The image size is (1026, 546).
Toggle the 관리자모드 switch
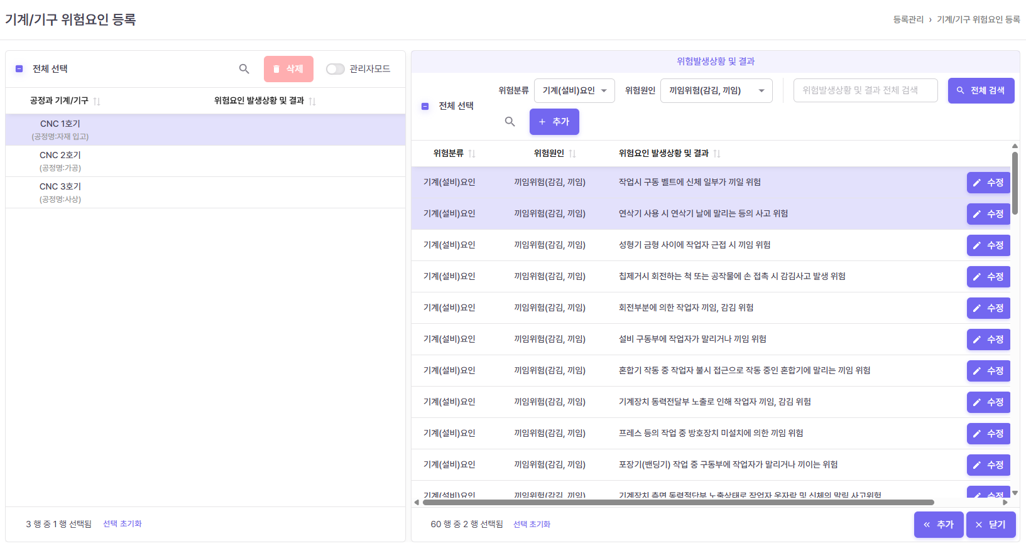336,69
